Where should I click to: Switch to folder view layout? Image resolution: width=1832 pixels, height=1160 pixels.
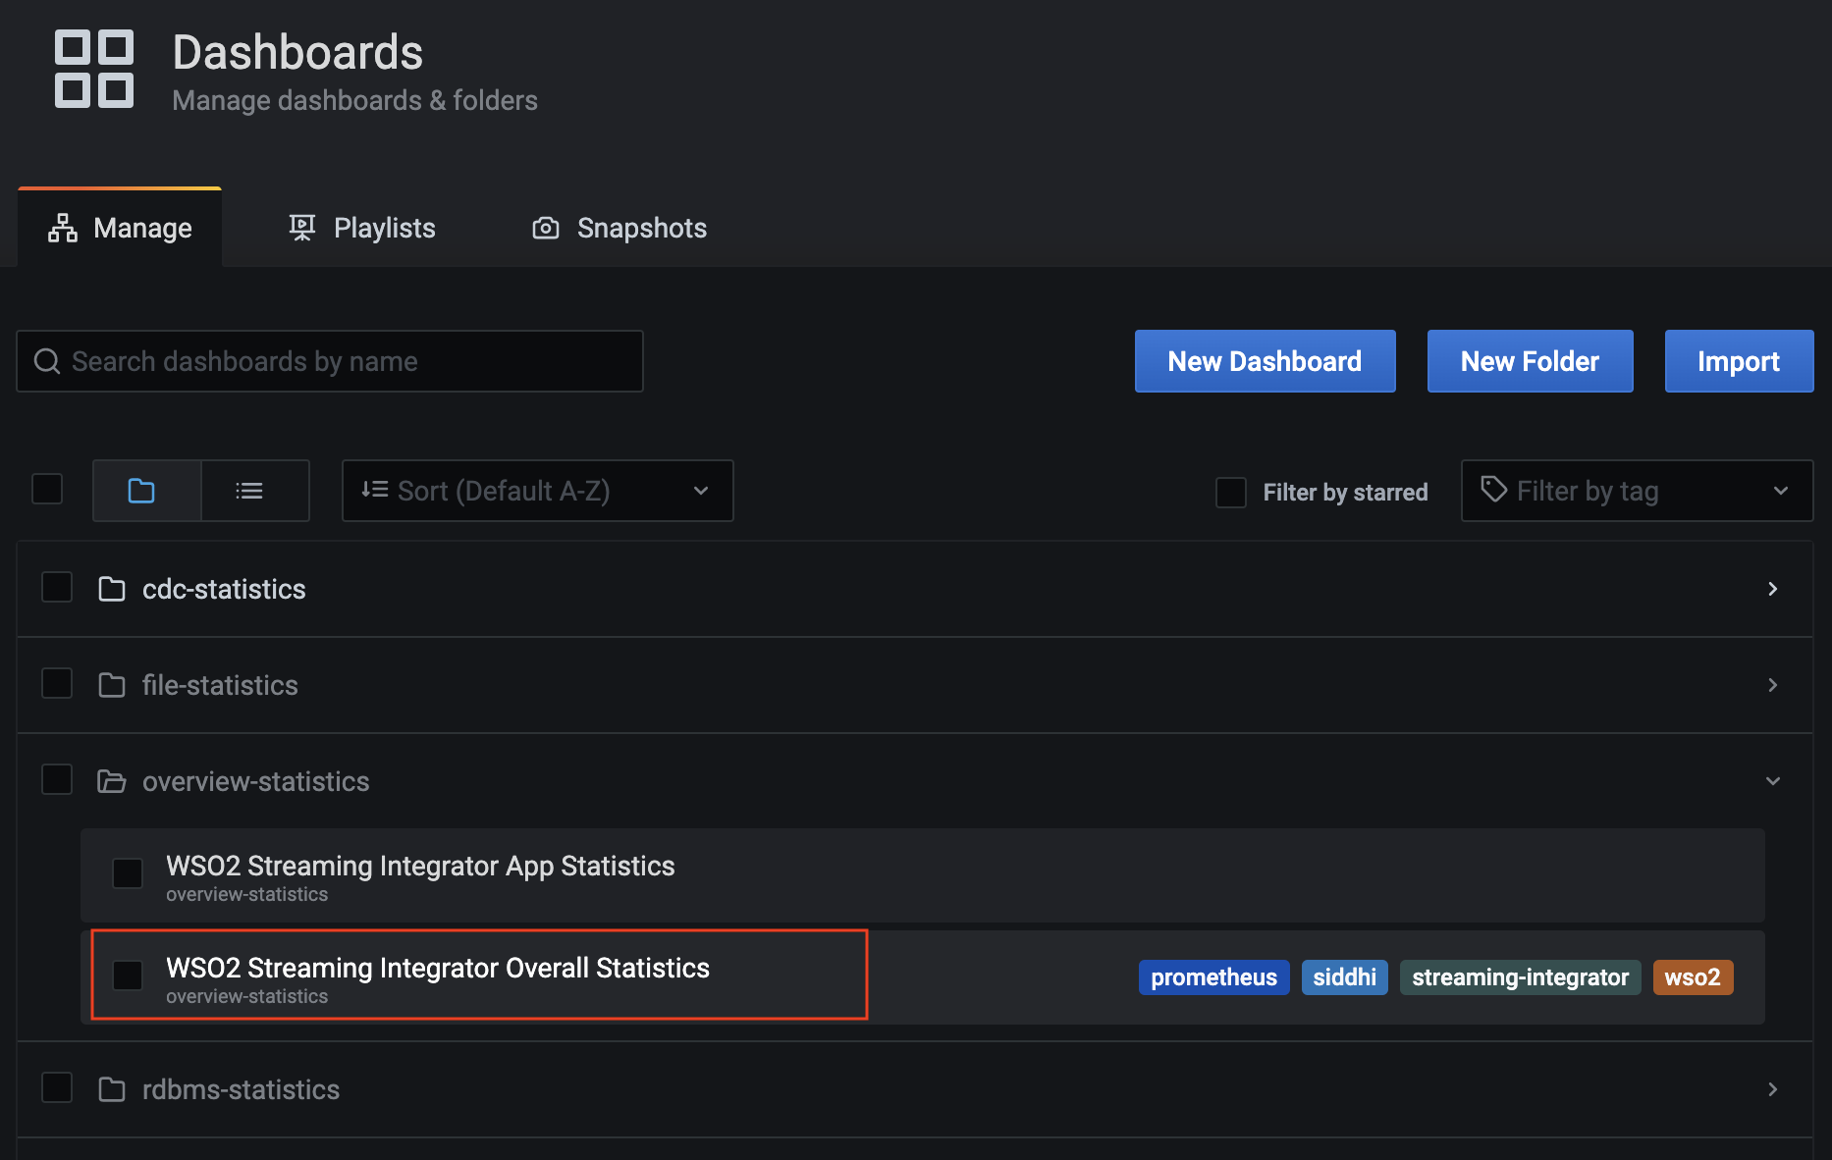(x=147, y=491)
